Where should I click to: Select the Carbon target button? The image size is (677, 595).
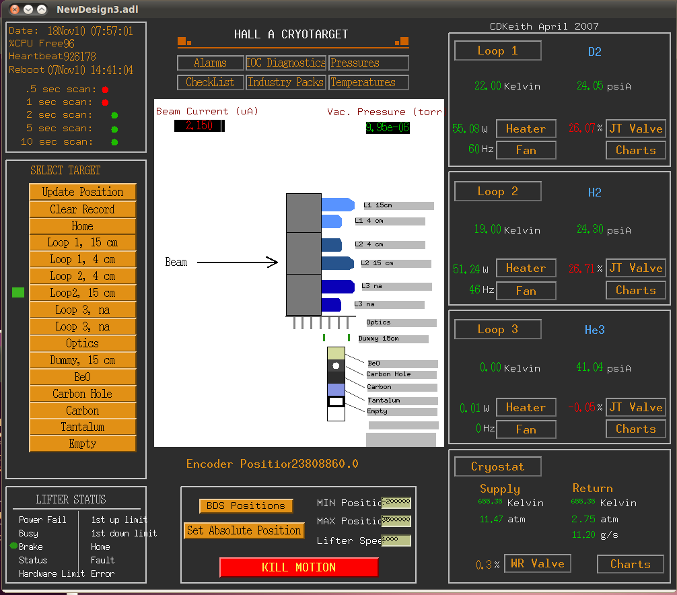tap(83, 410)
